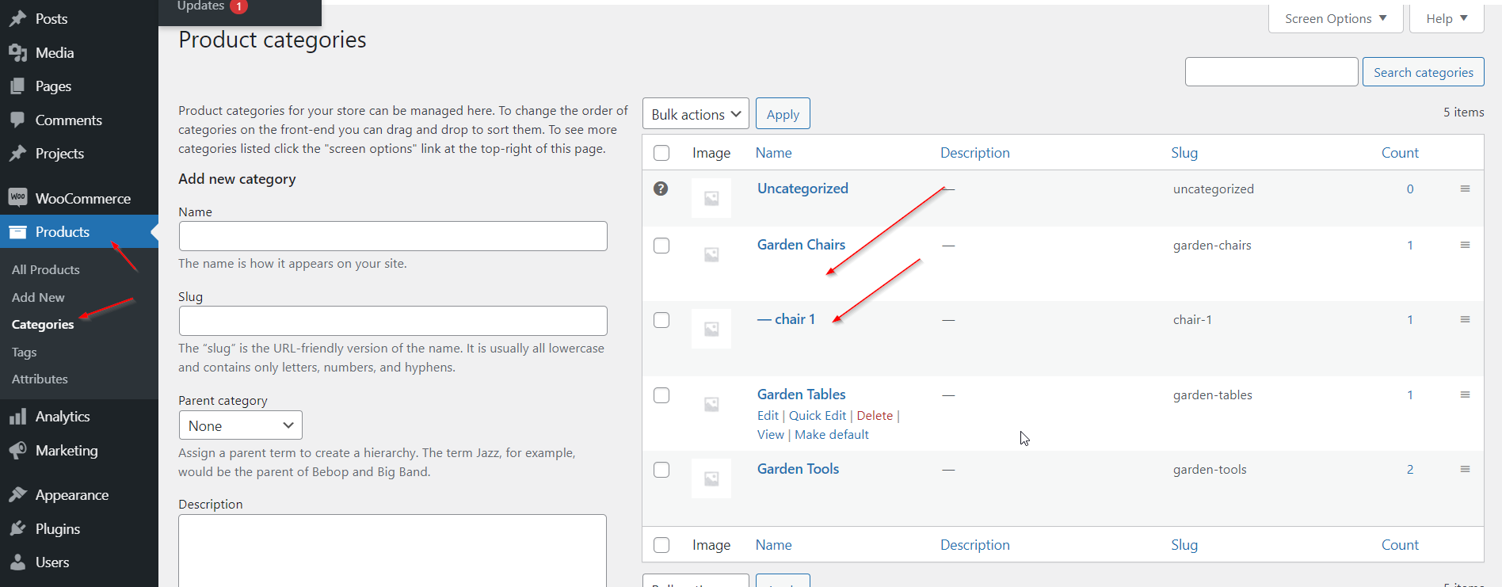Check the Garden Chairs category checkbox
This screenshot has width=1502, height=587.
tap(661, 246)
